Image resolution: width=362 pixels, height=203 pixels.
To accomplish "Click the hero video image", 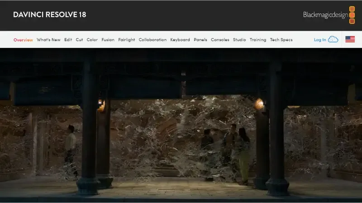I will pos(181,125).
